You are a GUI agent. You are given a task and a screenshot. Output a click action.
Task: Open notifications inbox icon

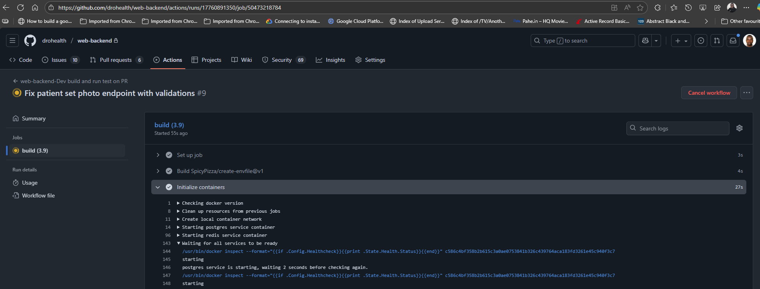tap(733, 41)
